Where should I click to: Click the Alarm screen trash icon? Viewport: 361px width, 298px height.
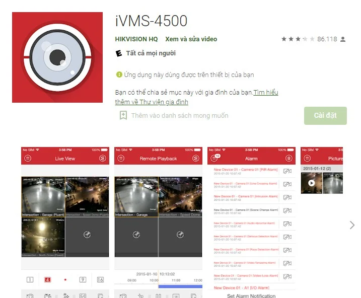(288, 159)
